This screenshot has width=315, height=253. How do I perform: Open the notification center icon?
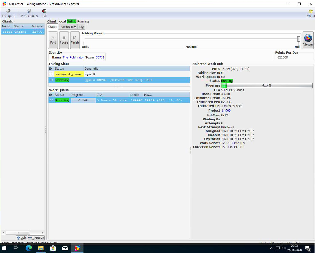(x=308, y=249)
